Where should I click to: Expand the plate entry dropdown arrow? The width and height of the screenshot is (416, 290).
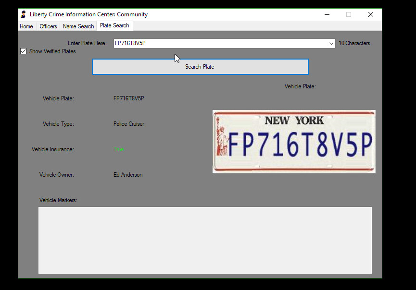coord(331,43)
